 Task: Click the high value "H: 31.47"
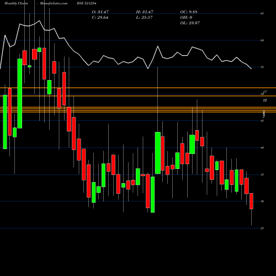[145, 12]
